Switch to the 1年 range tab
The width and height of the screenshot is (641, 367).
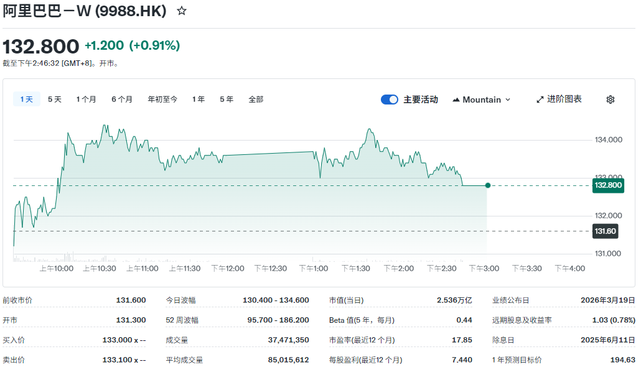pyautogui.click(x=197, y=98)
